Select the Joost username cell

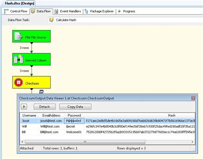[x=29, y=121]
